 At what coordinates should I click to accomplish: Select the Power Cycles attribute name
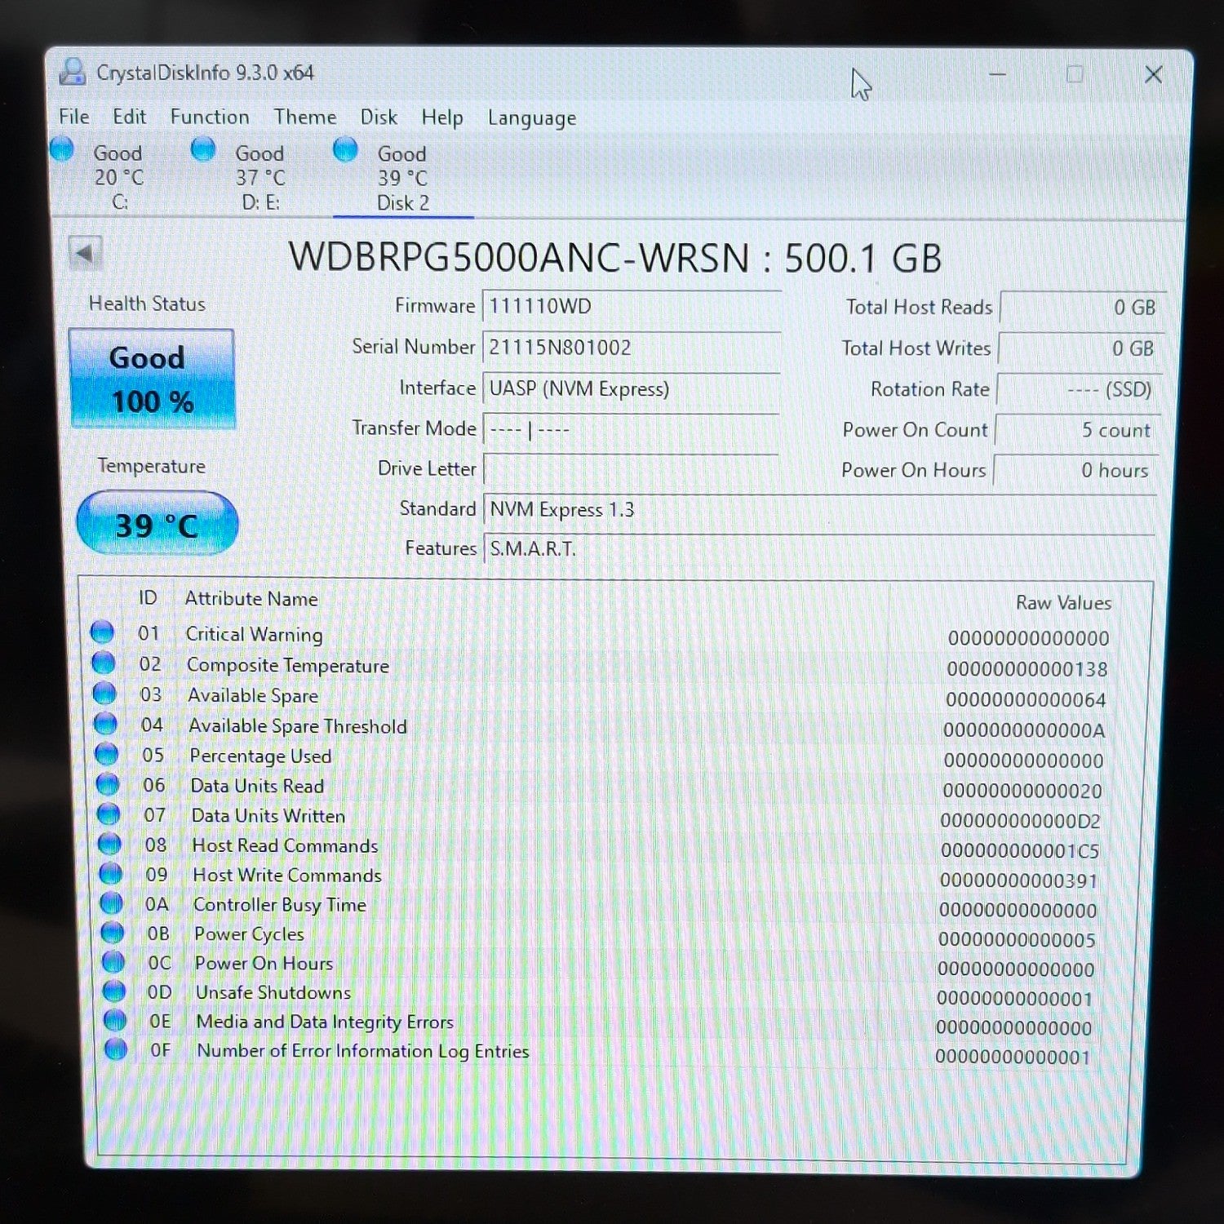click(x=249, y=934)
